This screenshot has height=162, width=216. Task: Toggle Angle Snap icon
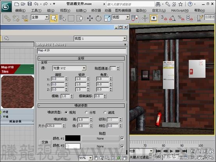(172, 18)
